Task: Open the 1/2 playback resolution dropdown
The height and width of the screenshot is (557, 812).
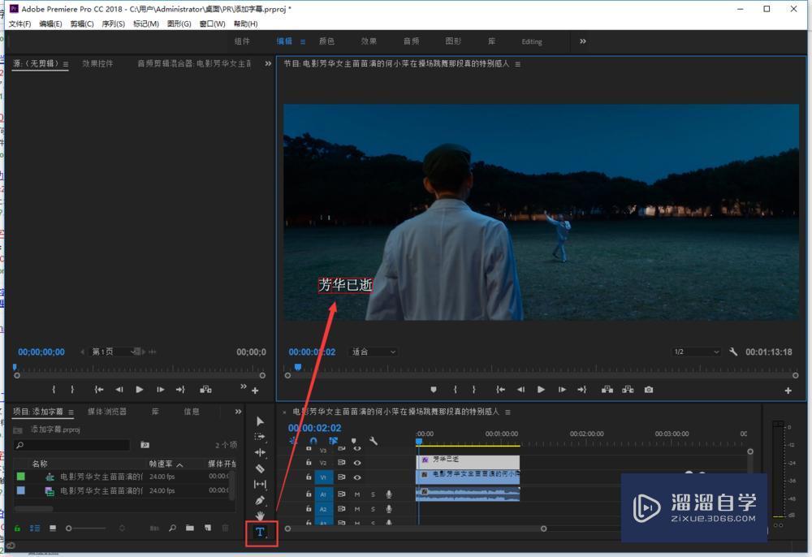Action: 696,352
